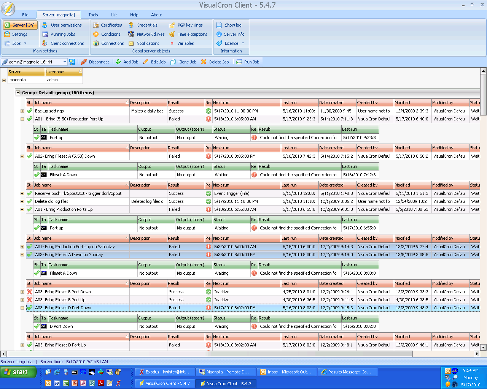Toggle the Server [On] button

pos(21,25)
